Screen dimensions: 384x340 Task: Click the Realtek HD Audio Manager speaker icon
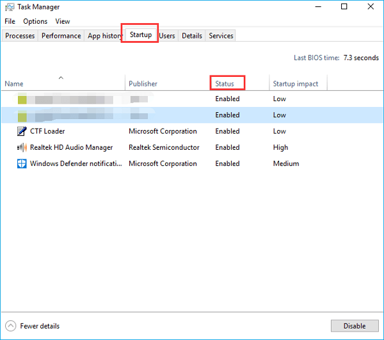[x=22, y=147]
